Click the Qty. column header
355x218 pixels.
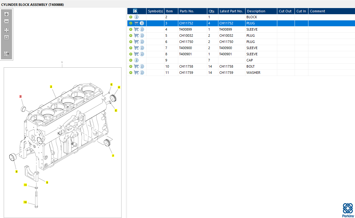pyautogui.click(x=212, y=11)
